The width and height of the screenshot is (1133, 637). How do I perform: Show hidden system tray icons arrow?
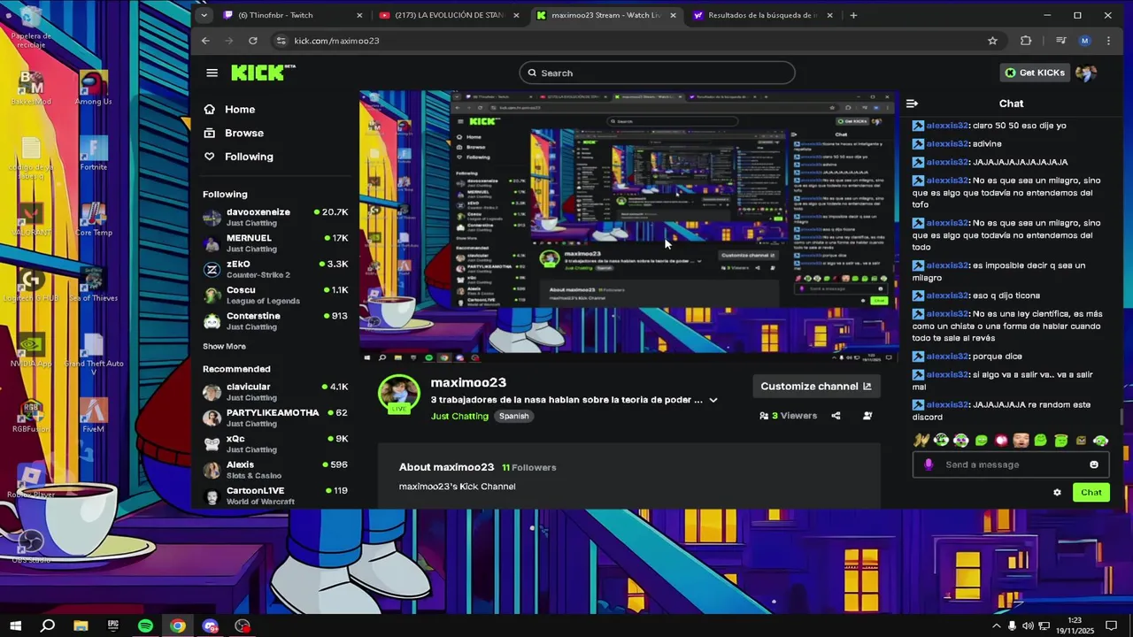997,626
